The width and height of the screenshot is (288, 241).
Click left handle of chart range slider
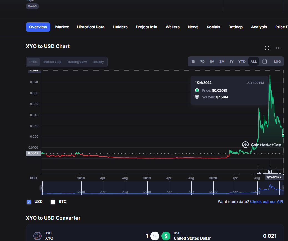[41, 188]
